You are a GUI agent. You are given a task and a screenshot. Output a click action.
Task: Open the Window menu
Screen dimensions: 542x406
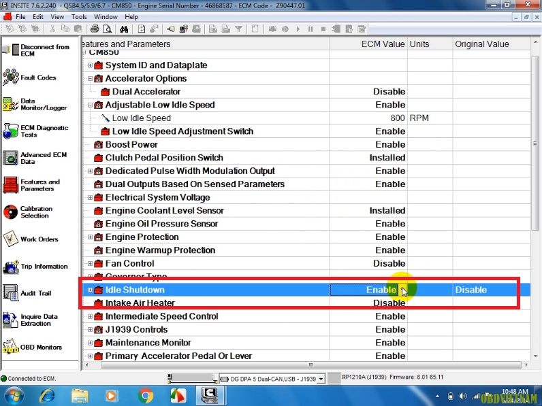click(106, 16)
